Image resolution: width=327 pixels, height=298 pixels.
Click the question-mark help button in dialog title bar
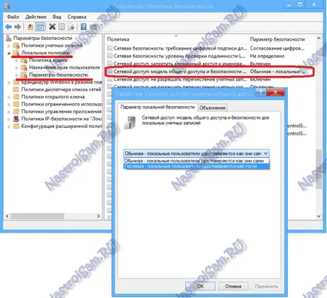[261, 93]
